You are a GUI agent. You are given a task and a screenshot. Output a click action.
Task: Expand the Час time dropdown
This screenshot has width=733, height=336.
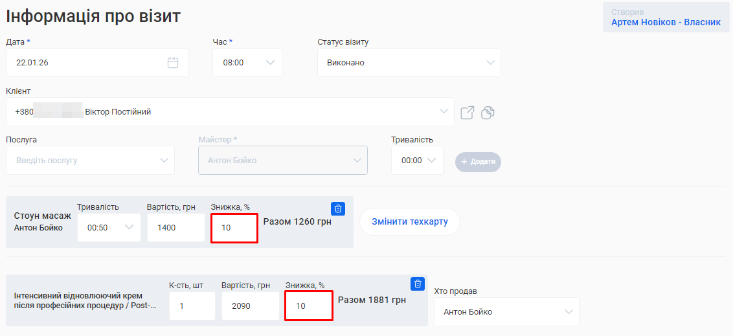pyautogui.click(x=270, y=63)
